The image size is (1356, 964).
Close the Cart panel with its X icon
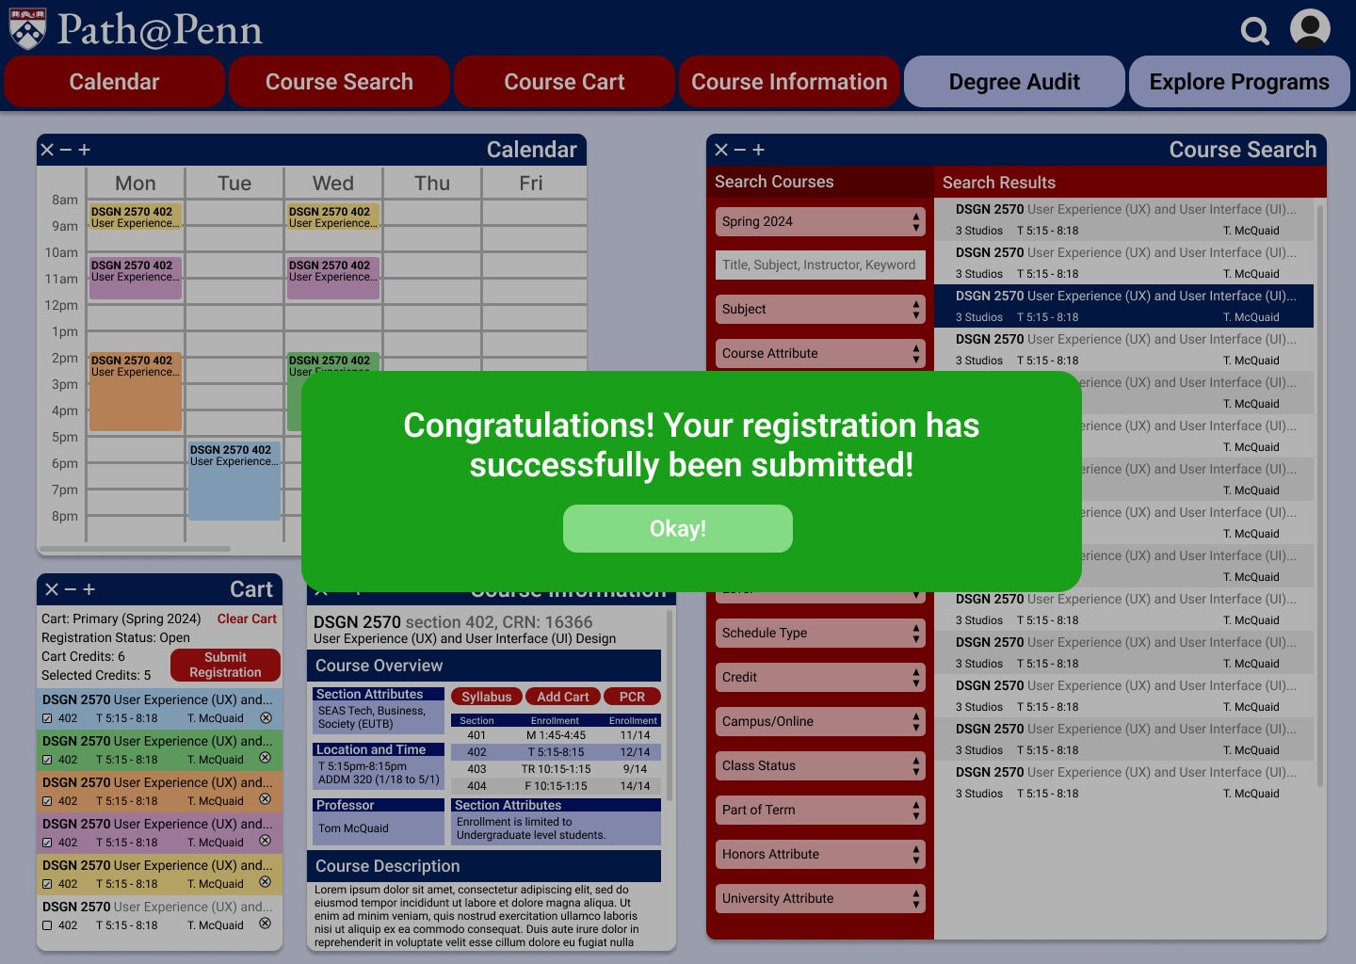point(52,589)
